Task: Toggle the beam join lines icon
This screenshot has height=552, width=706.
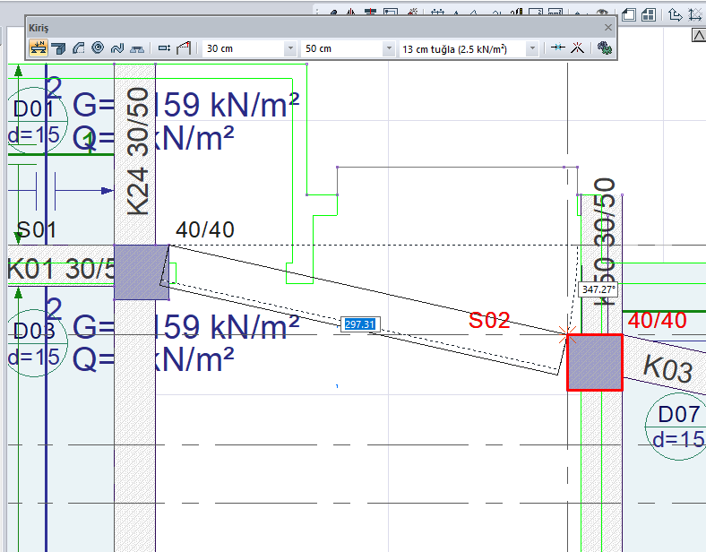Action: click(x=557, y=48)
